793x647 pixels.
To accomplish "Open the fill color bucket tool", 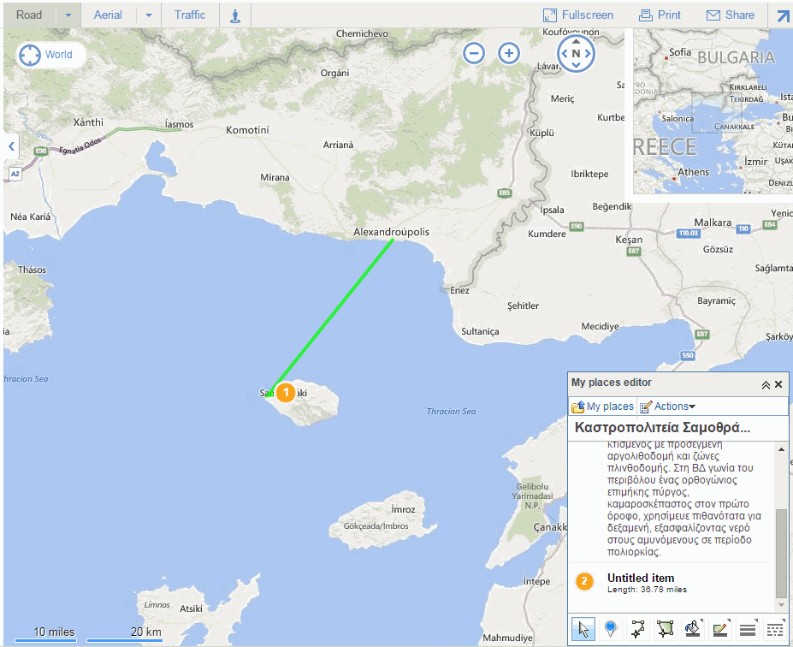I will [692, 629].
